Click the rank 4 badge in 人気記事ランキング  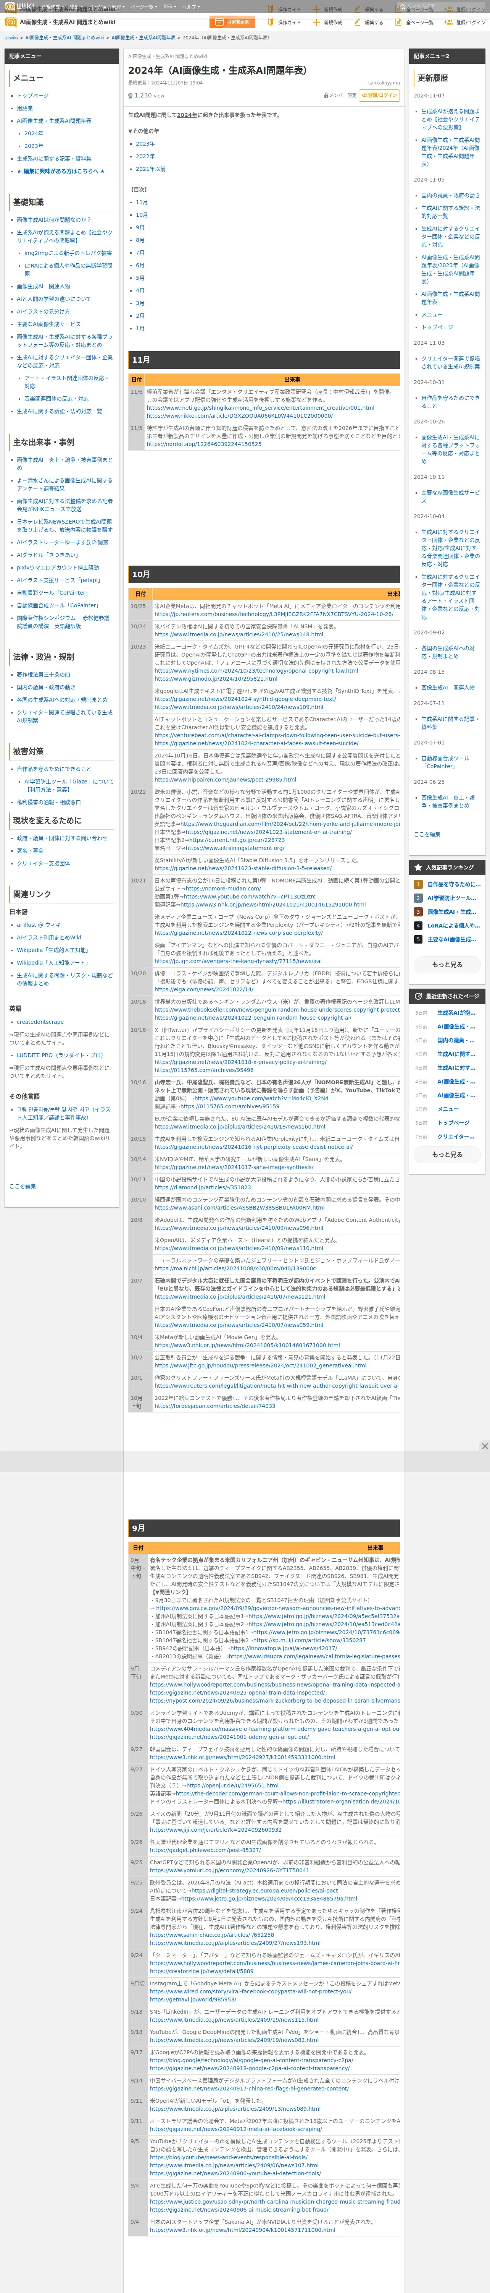pos(418,925)
